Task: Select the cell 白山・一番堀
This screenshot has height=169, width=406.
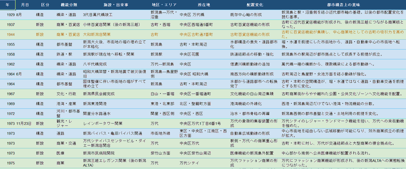Action: point(164,93)
